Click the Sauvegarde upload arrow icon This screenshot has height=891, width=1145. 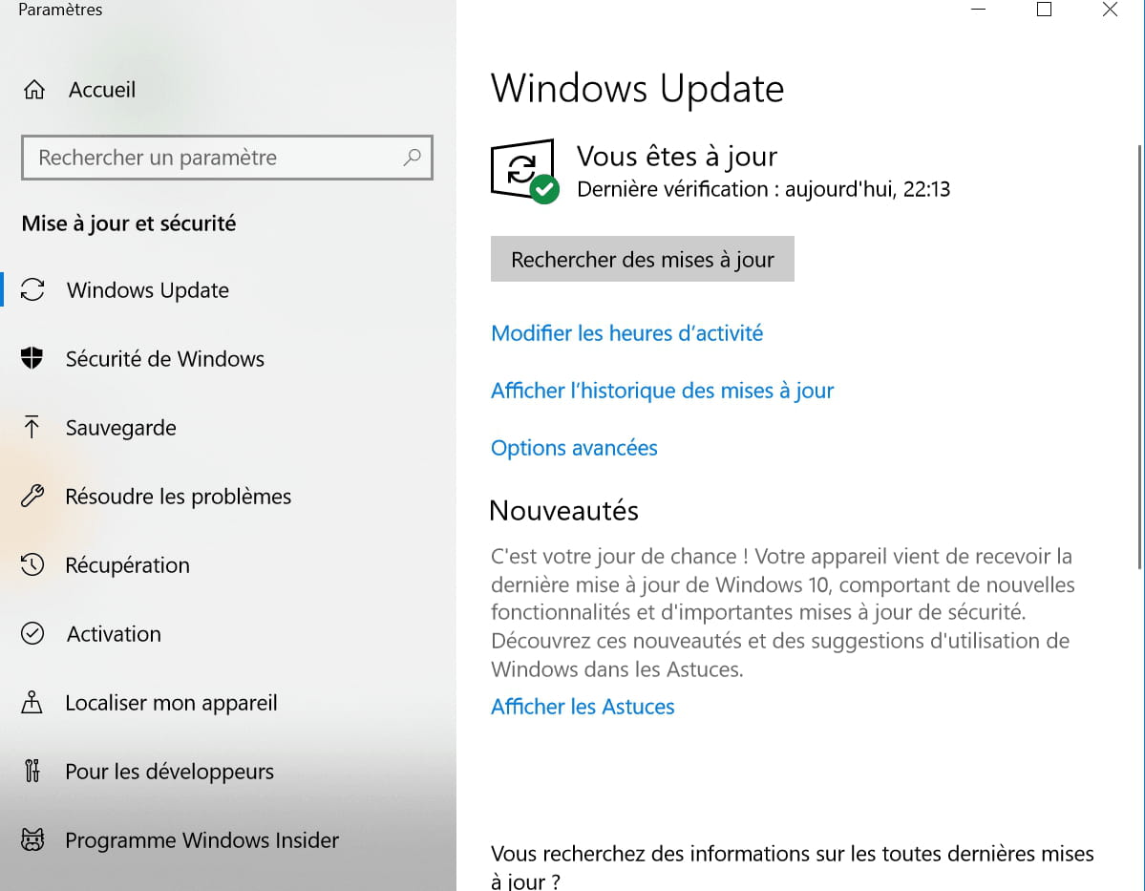tap(32, 427)
